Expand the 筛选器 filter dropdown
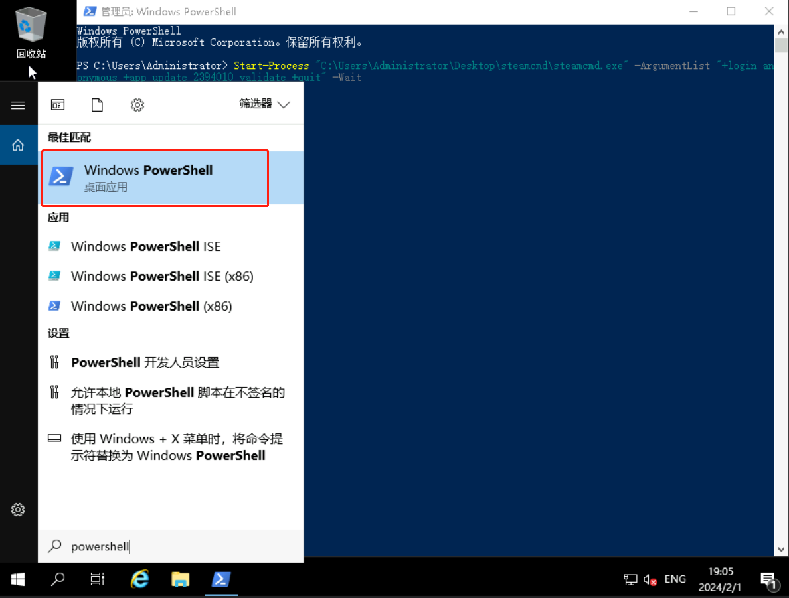Image resolution: width=789 pixels, height=598 pixels. (x=265, y=104)
